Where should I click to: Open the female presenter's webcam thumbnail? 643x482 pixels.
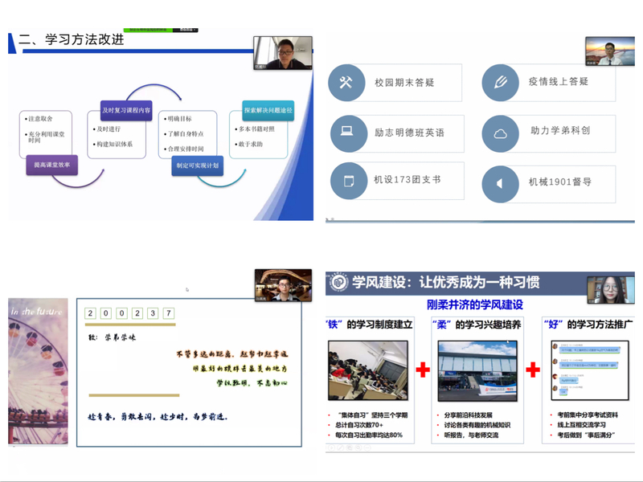(x=610, y=290)
